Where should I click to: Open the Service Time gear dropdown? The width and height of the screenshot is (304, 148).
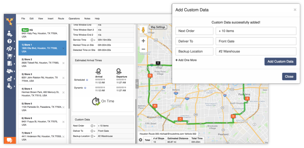pos(93,40)
